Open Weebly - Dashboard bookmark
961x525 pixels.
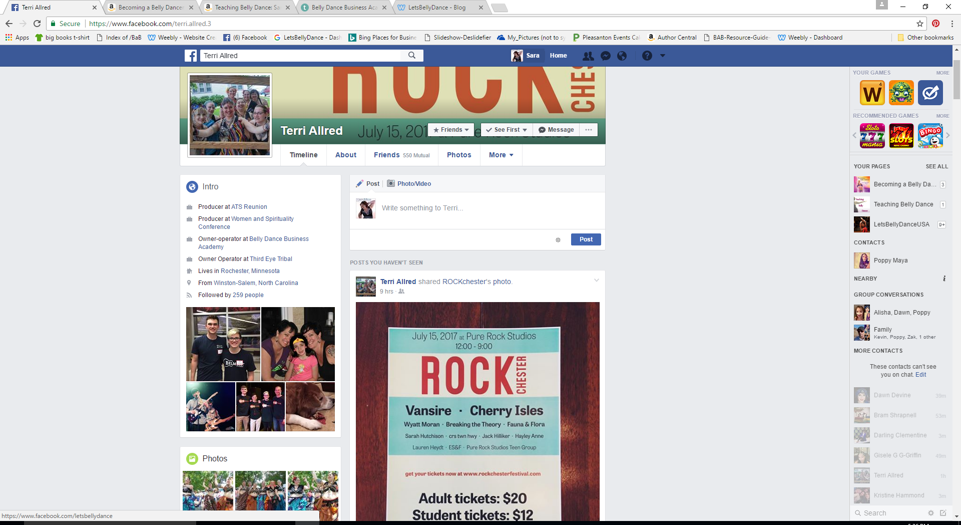[810, 38]
